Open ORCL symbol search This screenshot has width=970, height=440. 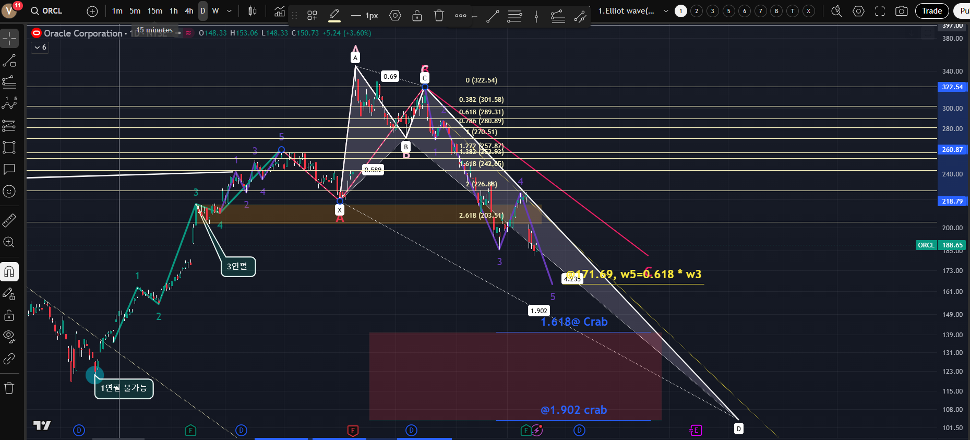click(x=47, y=11)
